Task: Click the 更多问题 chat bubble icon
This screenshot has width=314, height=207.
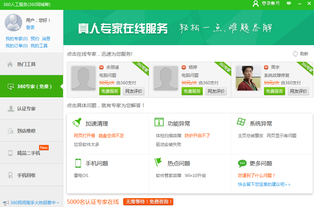Action: [x=242, y=163]
